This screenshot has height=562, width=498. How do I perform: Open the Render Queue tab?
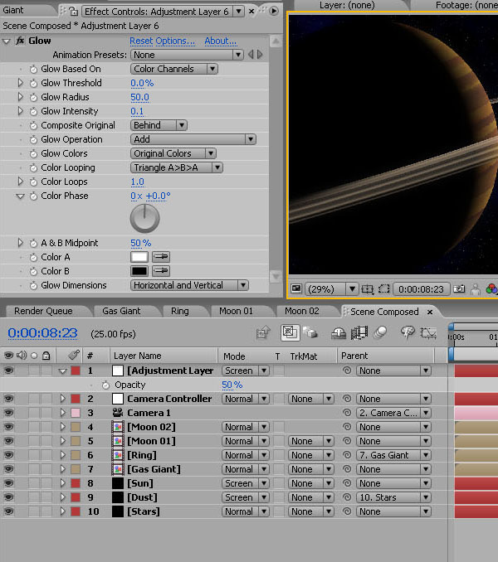[43, 312]
